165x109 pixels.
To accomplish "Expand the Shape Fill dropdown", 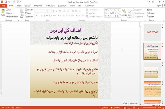I will pos(137,10).
